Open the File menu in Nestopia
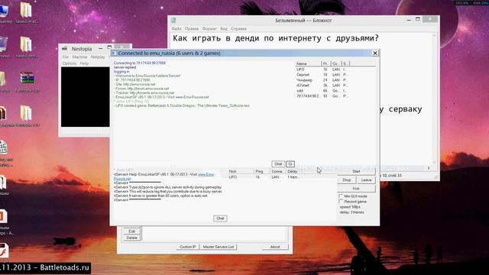 (x=65, y=57)
